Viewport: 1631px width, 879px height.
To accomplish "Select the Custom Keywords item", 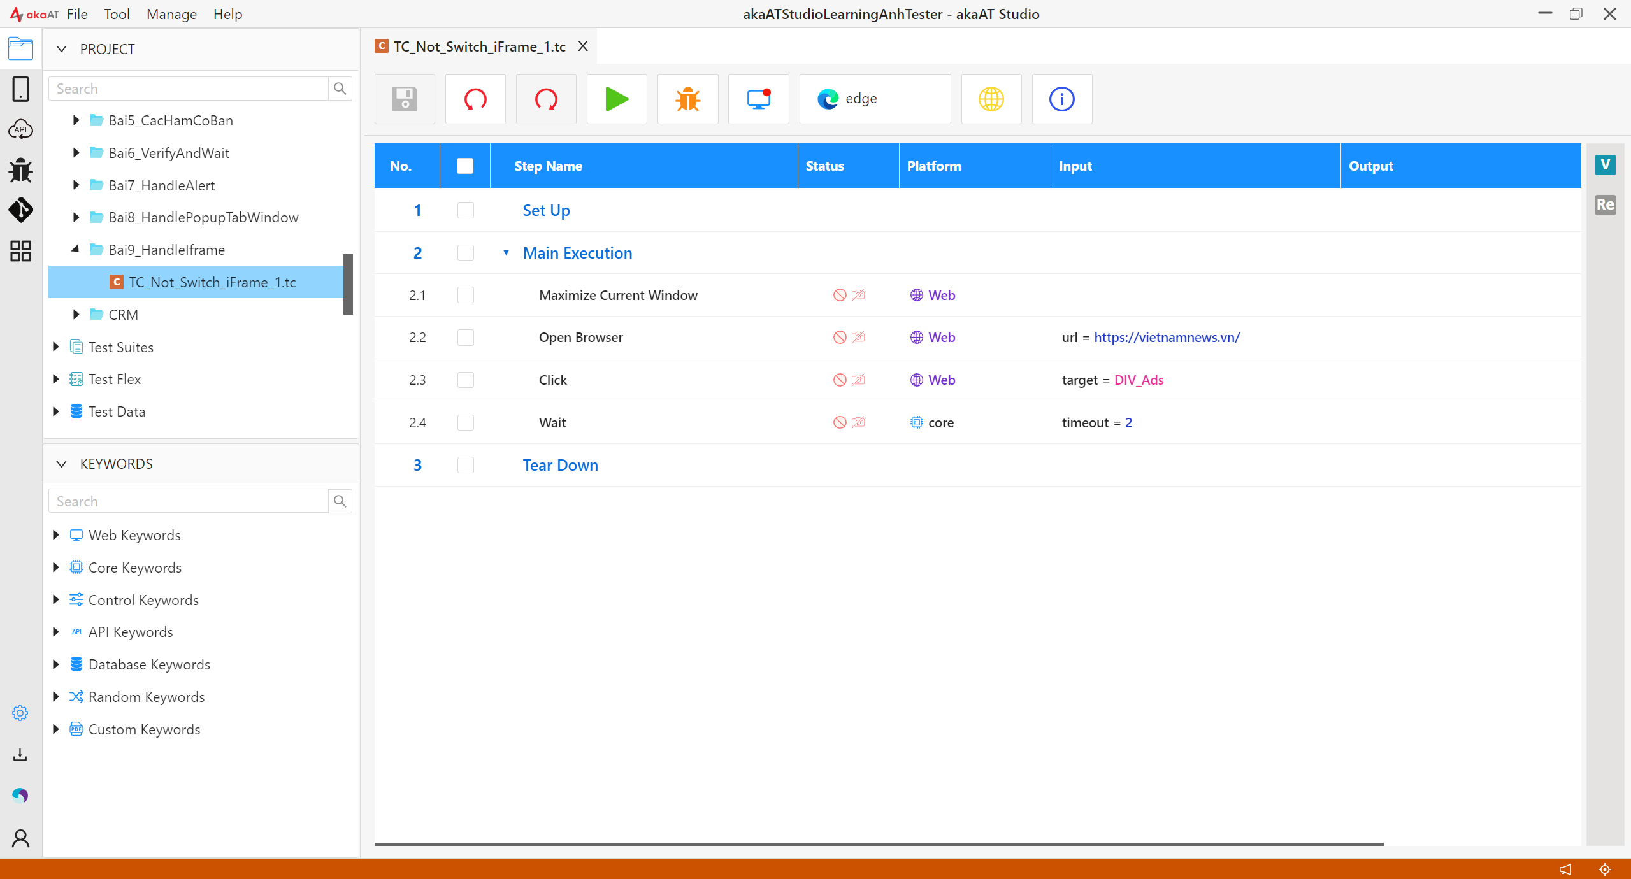I will click(144, 729).
